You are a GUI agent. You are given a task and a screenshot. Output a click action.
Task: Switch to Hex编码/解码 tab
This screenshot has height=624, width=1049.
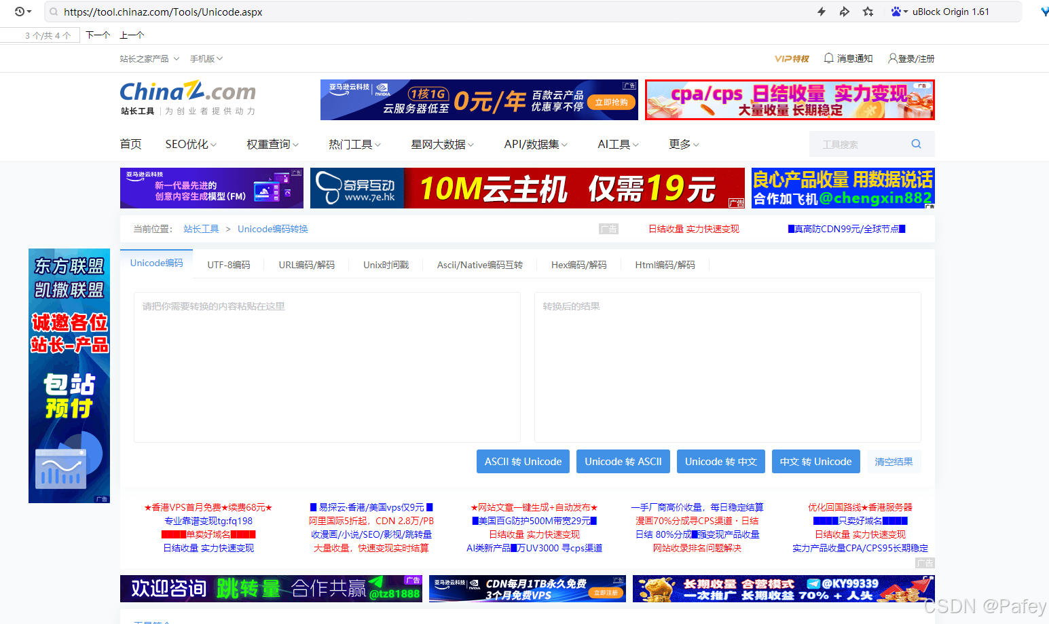click(578, 265)
